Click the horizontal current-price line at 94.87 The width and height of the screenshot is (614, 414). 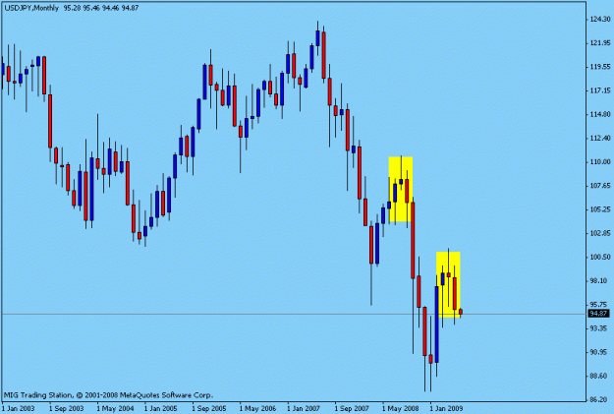(x=294, y=314)
